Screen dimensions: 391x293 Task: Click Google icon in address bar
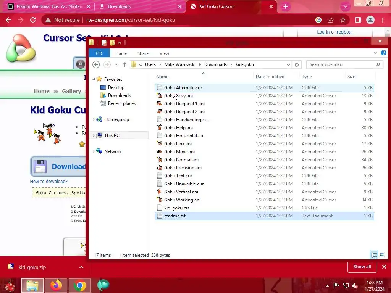(318, 20)
